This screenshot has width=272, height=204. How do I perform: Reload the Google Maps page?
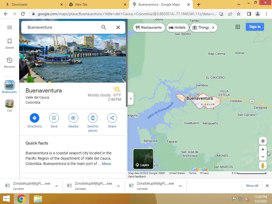click(x=23, y=14)
